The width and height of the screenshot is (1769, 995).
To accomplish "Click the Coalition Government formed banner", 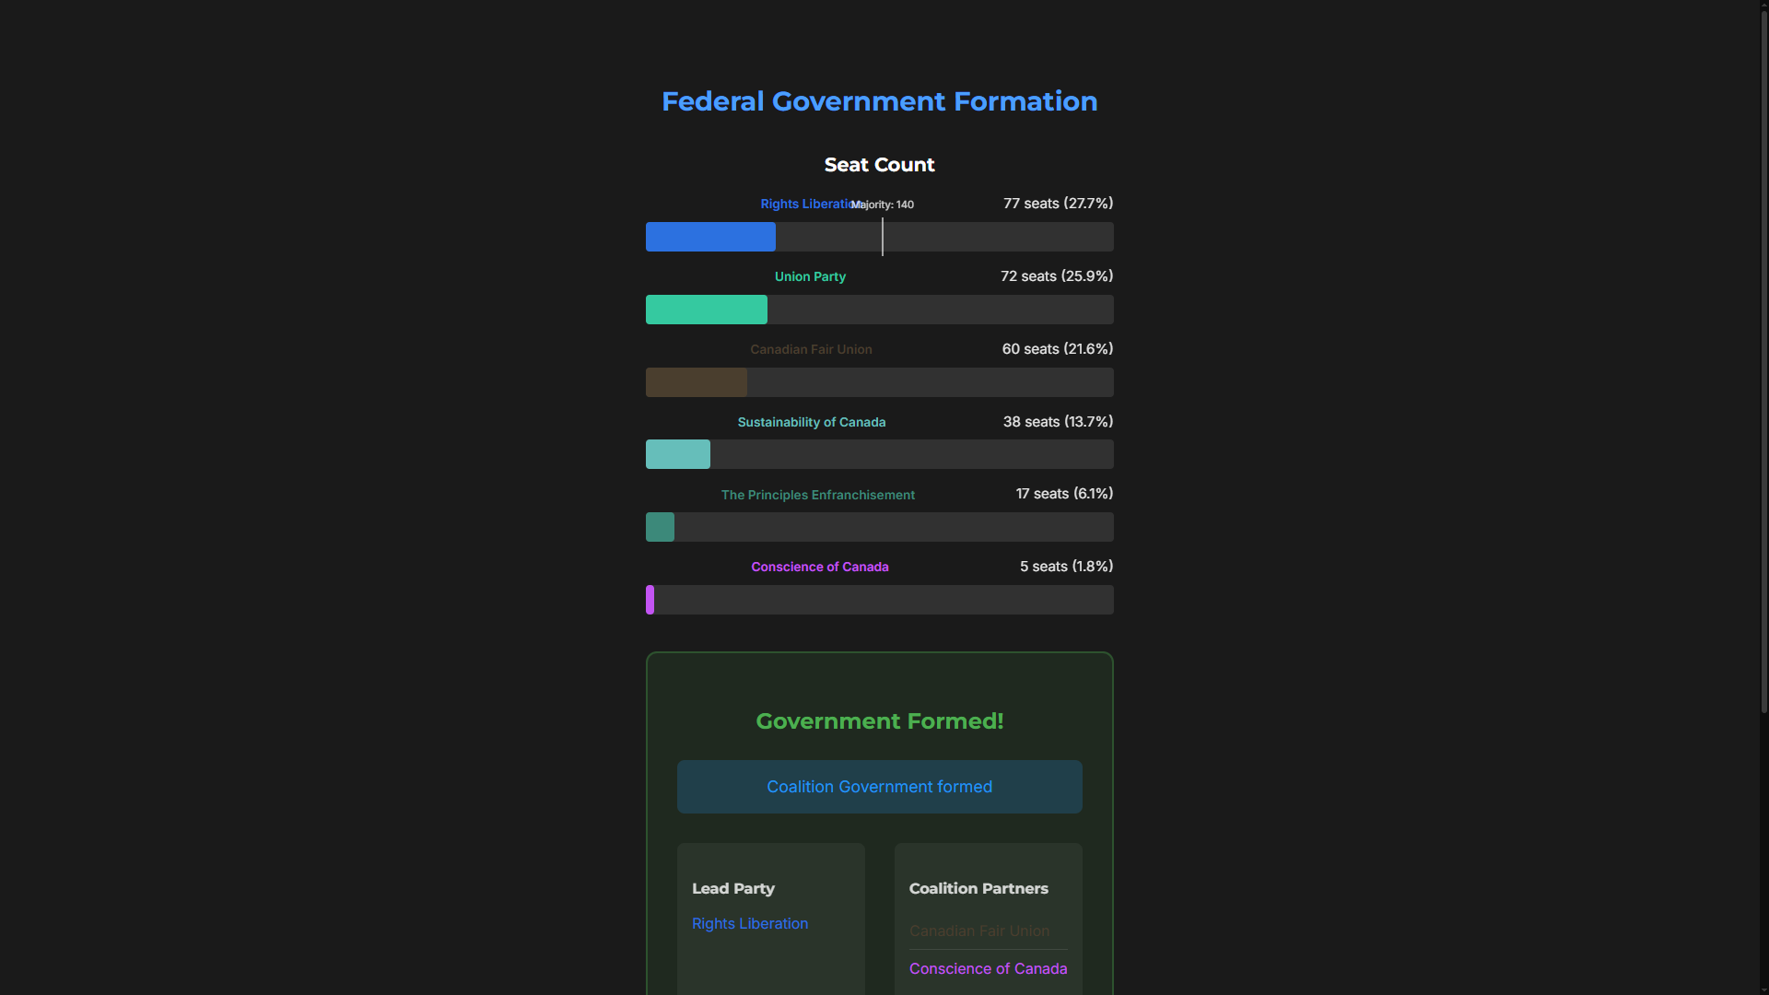I will pos(879,787).
